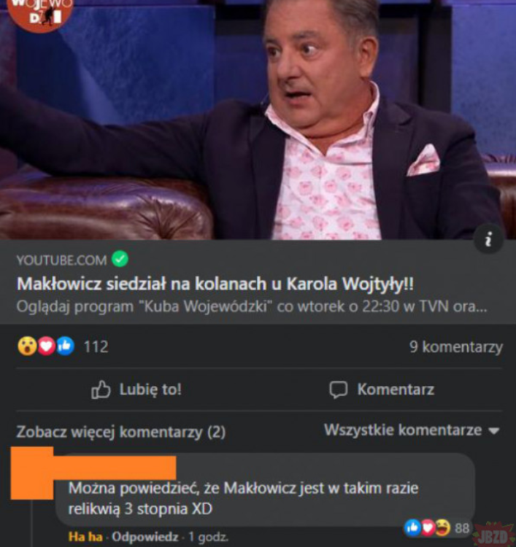Show the 9 komentarzy list
The width and height of the screenshot is (516, 547).
tap(456, 346)
